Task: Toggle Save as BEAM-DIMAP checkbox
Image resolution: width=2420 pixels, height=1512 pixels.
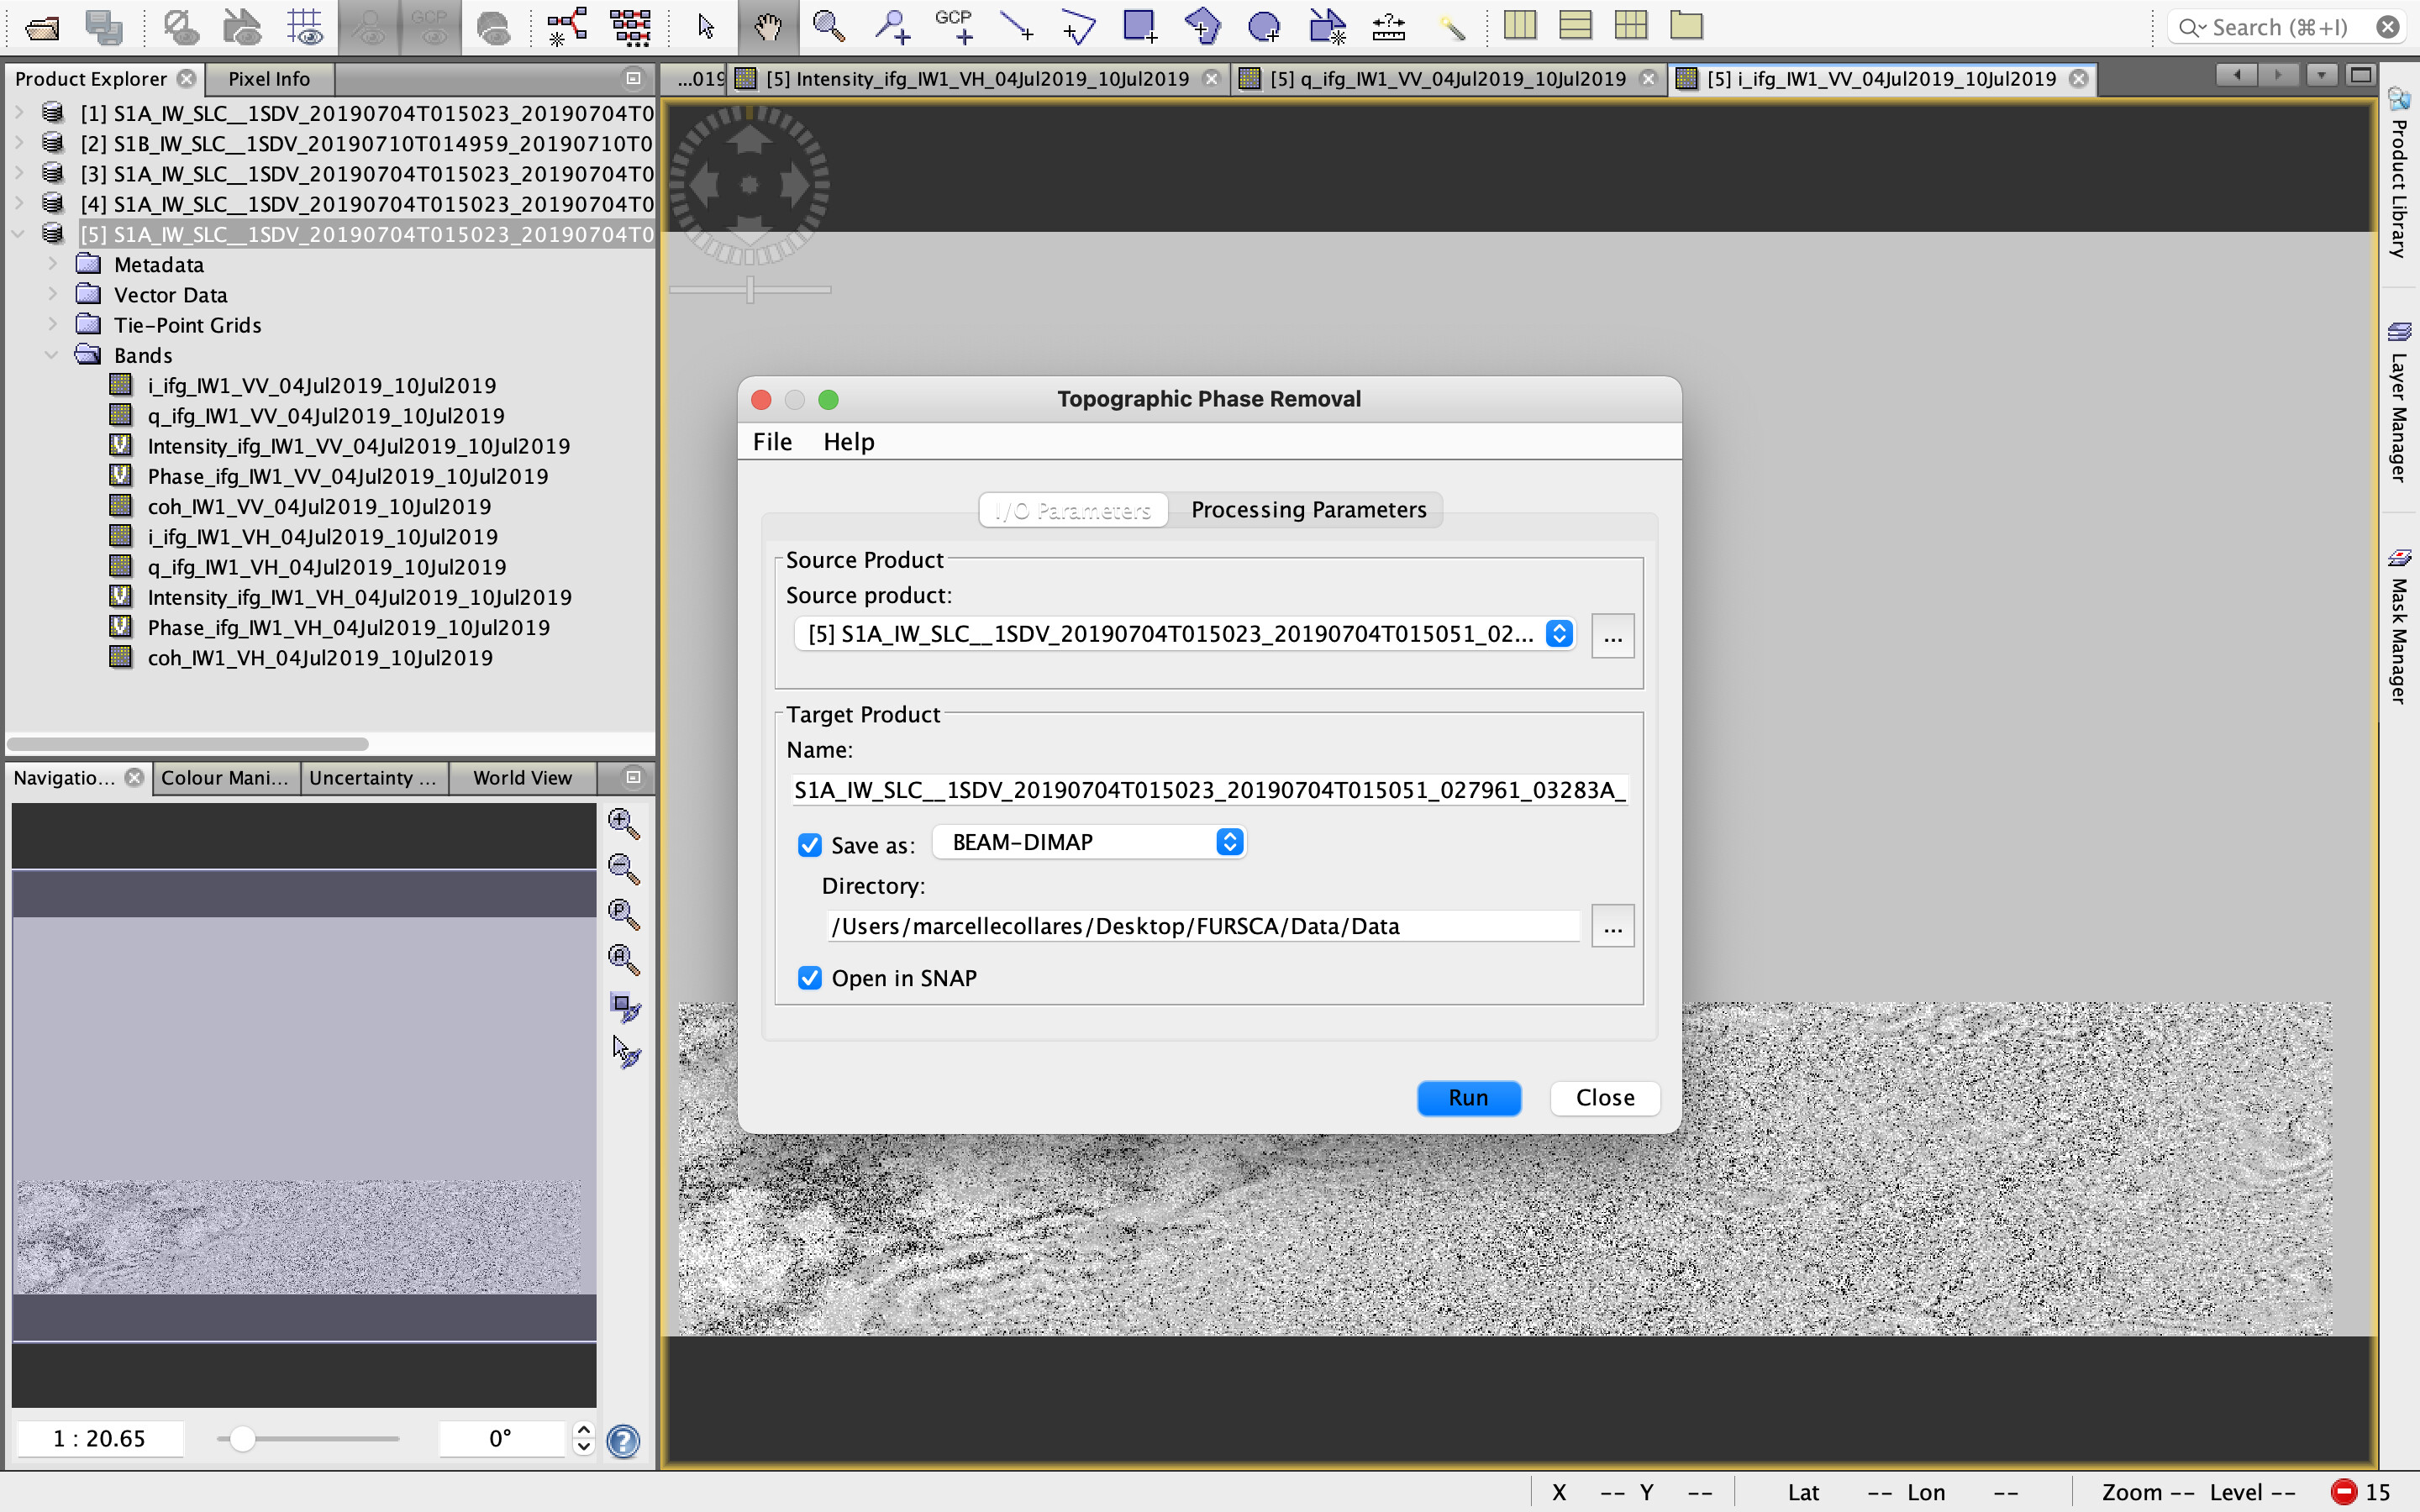Action: tap(808, 843)
